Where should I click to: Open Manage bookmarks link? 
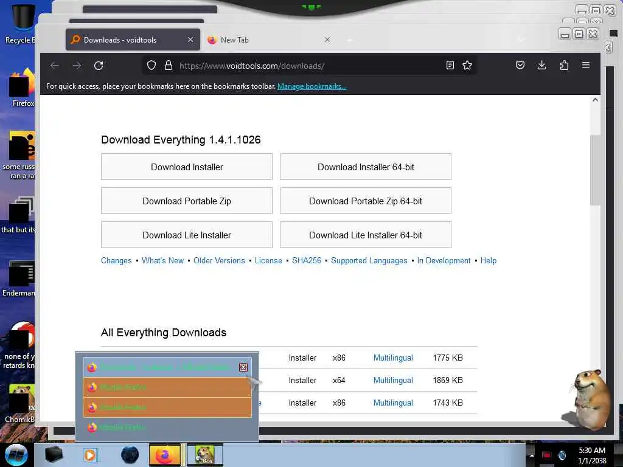(312, 86)
